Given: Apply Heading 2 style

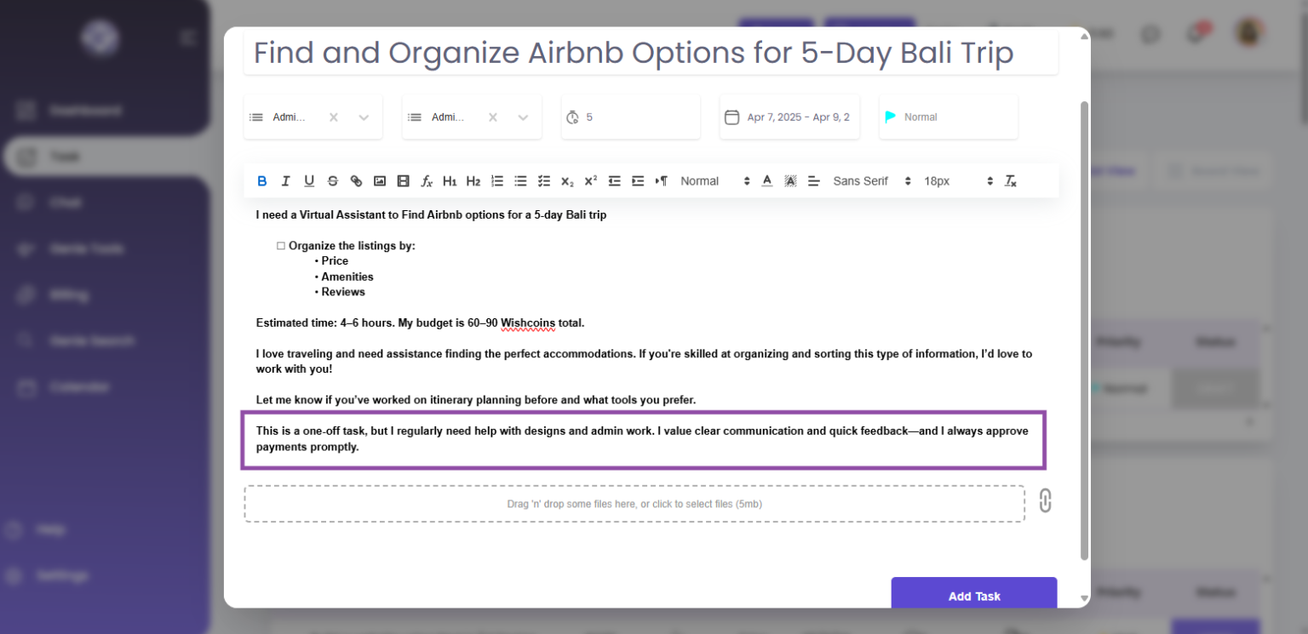Looking at the screenshot, I should click(x=473, y=181).
